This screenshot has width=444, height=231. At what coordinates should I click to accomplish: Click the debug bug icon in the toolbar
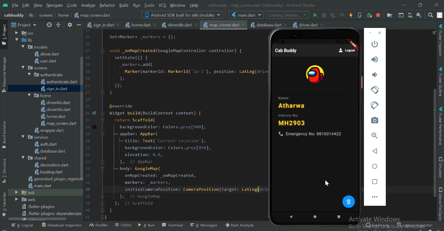(x=324, y=15)
